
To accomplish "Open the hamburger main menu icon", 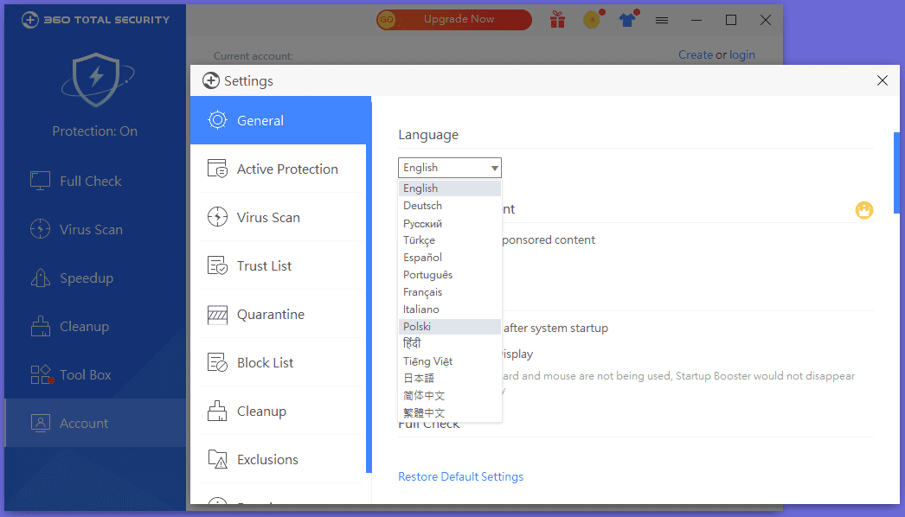I will pyautogui.click(x=662, y=20).
